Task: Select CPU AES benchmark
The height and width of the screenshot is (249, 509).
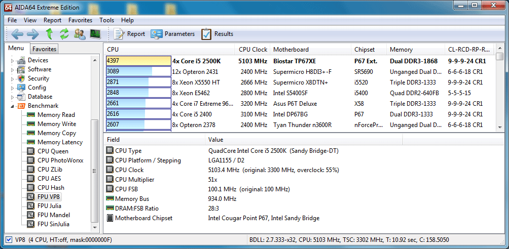Action: (49, 178)
